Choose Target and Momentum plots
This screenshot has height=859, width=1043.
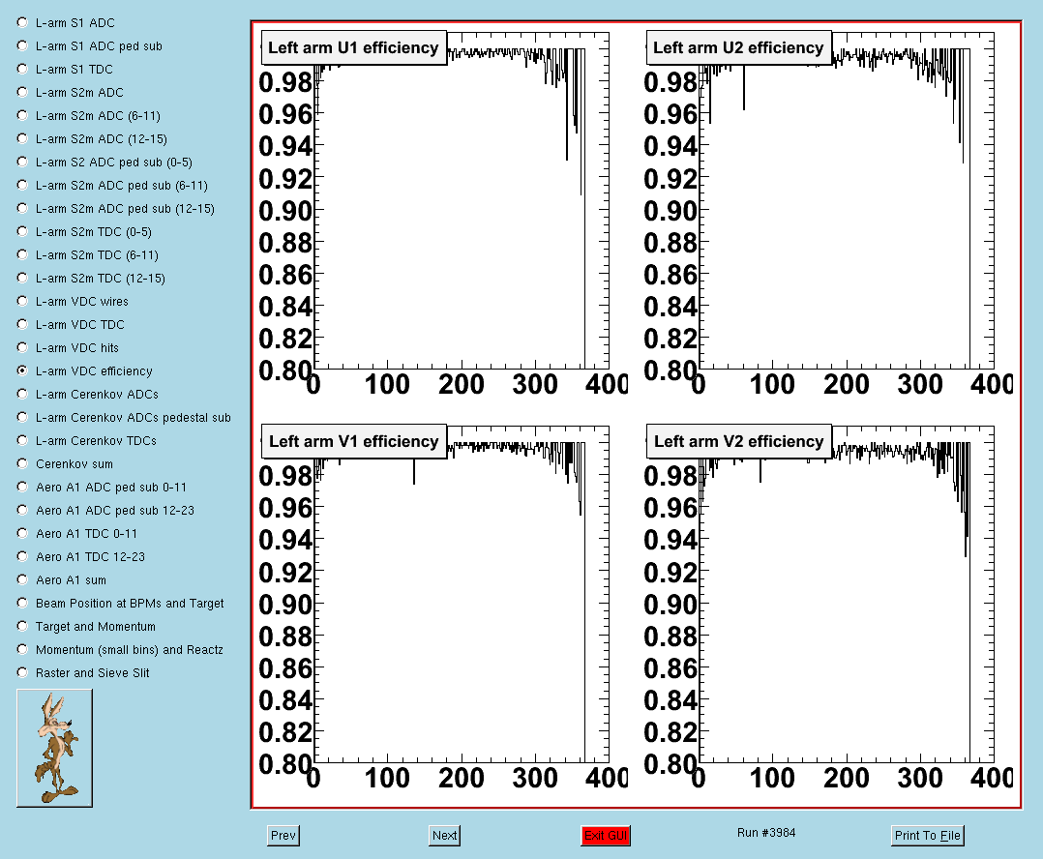click(22, 626)
